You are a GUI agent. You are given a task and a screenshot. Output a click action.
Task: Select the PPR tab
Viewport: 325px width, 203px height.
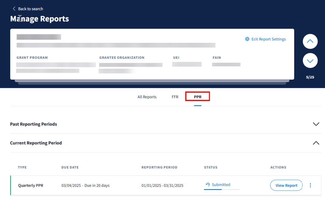[197, 97]
